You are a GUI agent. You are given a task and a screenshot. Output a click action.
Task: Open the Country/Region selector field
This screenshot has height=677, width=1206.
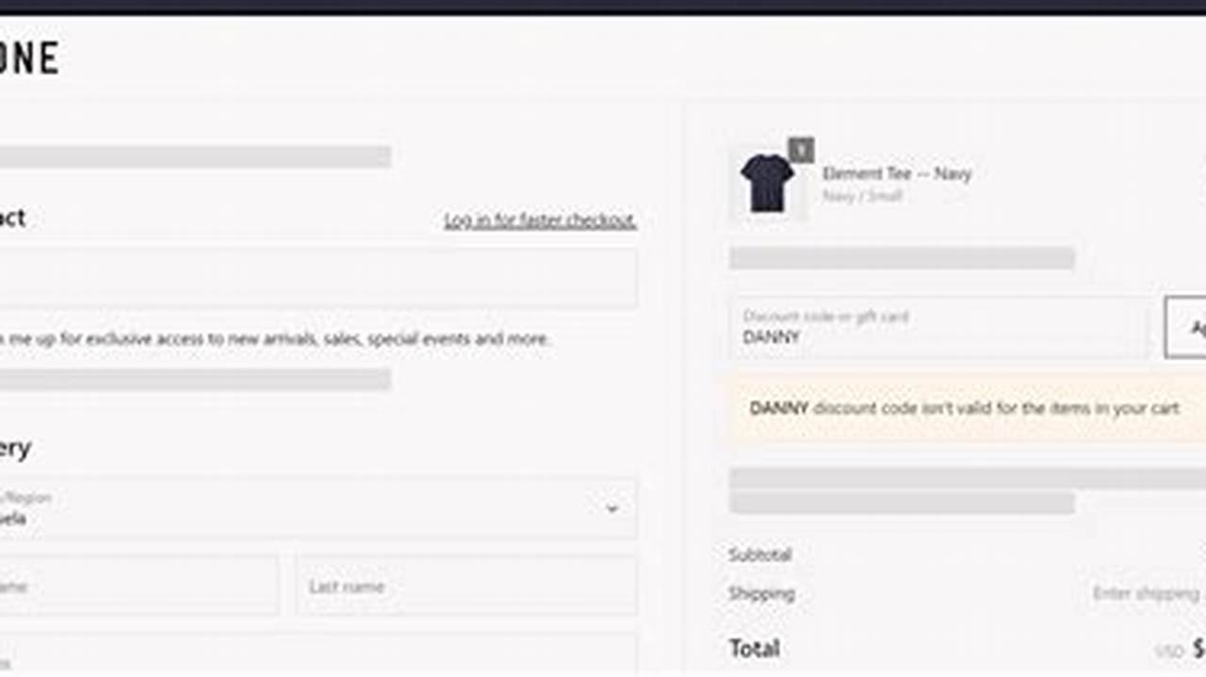pyautogui.click(x=318, y=508)
